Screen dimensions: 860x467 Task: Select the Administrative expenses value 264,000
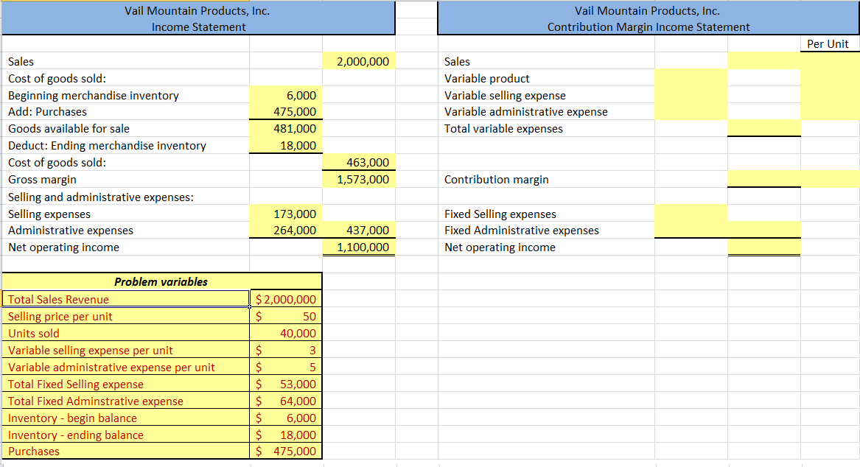tap(286, 231)
